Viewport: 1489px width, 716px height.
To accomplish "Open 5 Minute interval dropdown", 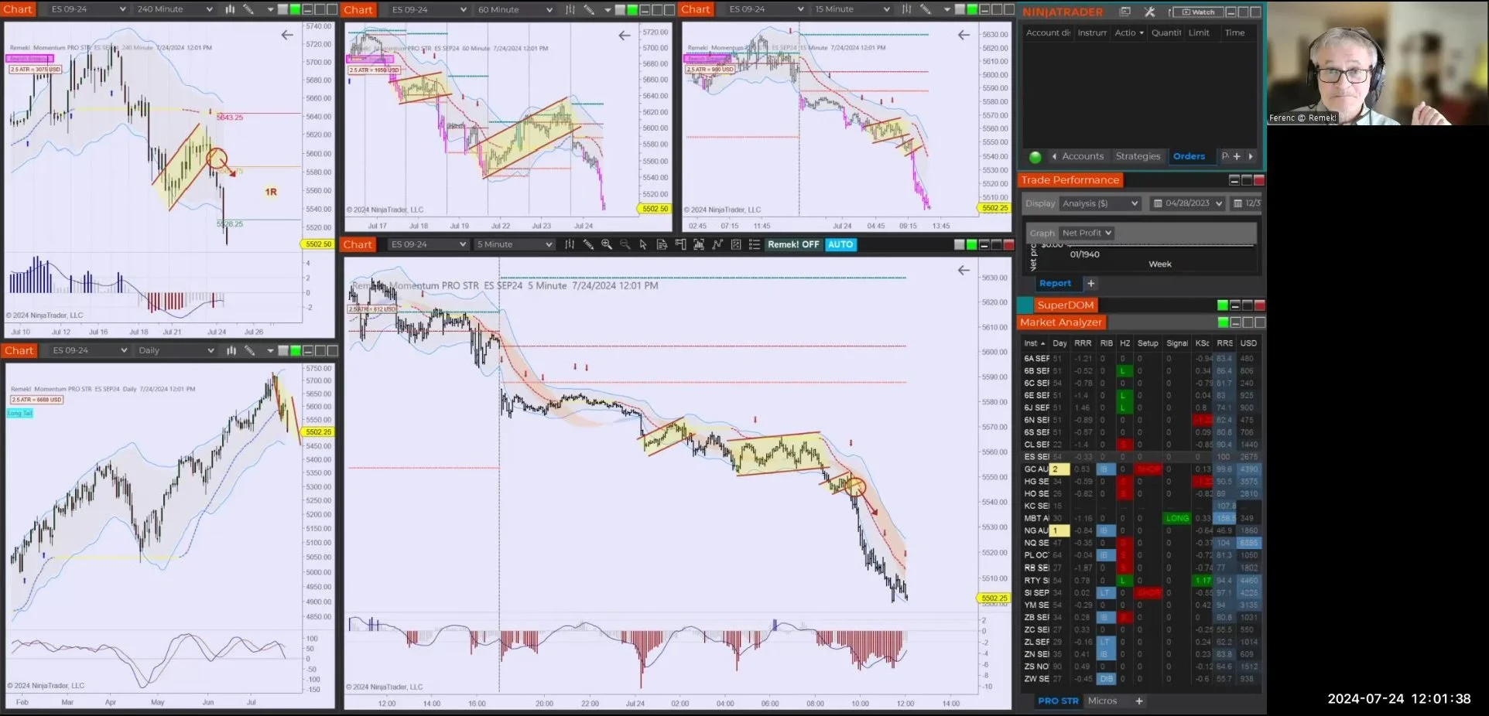I will (515, 244).
